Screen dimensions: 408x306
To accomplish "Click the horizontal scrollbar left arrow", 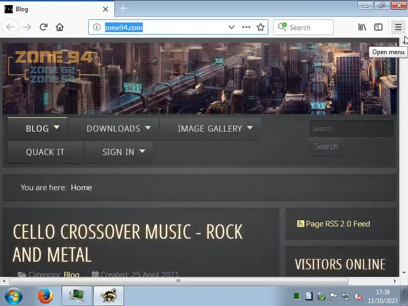I will tap(4, 281).
